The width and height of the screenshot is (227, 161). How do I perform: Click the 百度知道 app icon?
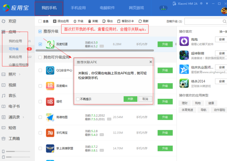point(50,44)
